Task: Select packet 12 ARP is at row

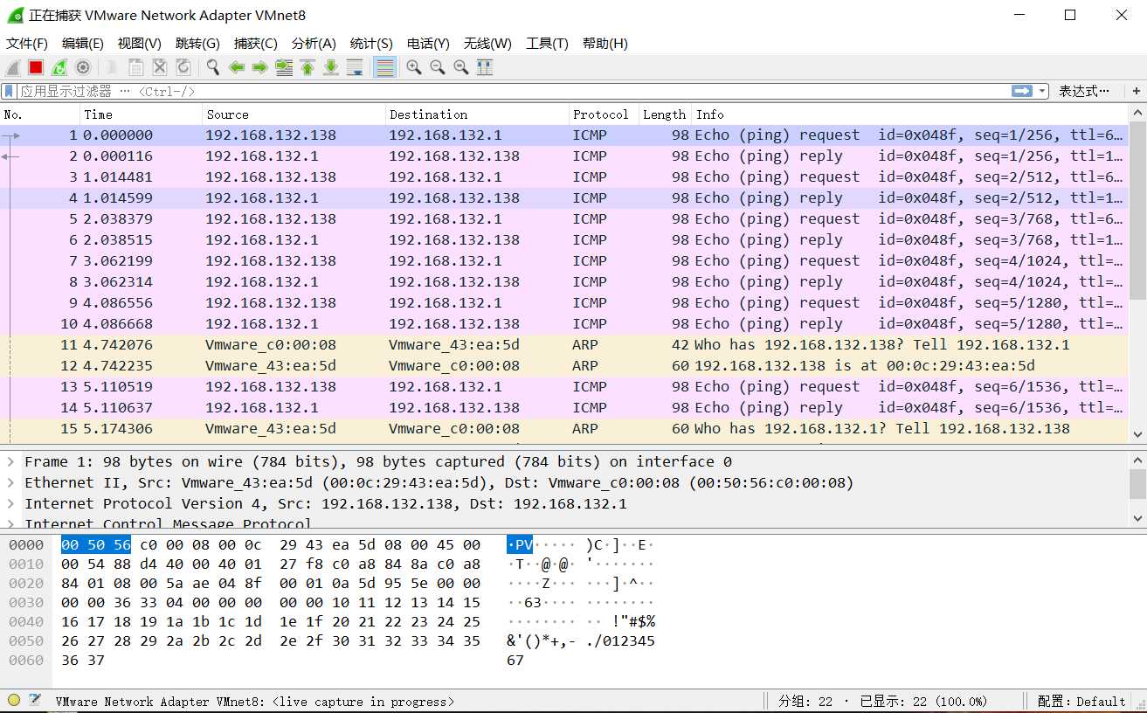Action: coord(564,365)
